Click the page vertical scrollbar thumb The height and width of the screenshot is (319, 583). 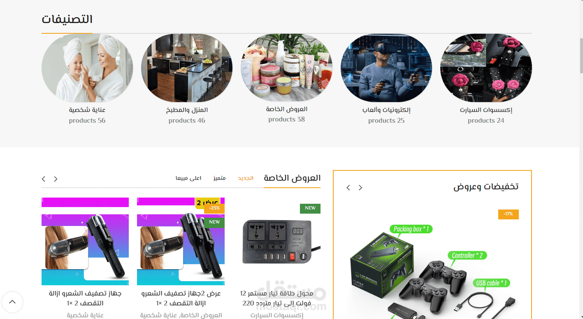581,56
